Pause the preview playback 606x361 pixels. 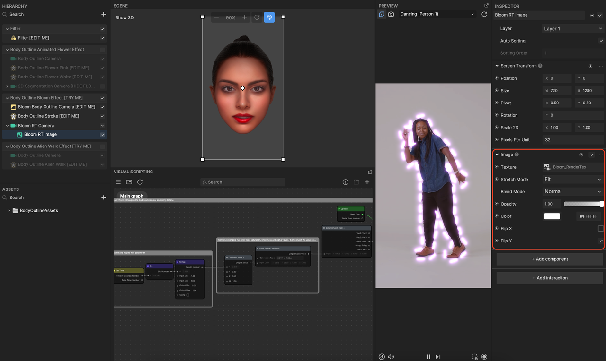point(428,357)
